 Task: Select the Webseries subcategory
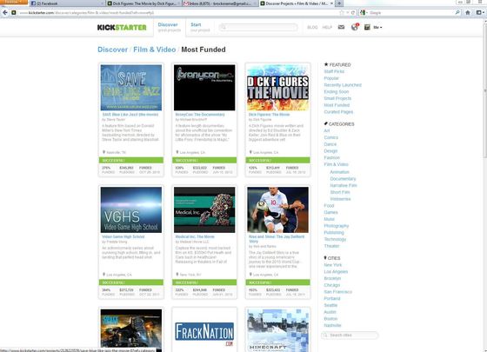tap(340, 199)
